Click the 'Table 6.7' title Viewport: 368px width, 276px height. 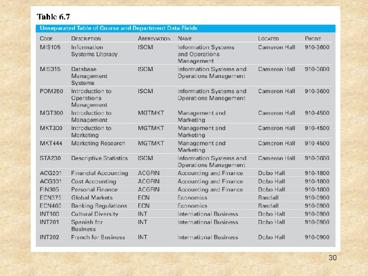(53, 17)
